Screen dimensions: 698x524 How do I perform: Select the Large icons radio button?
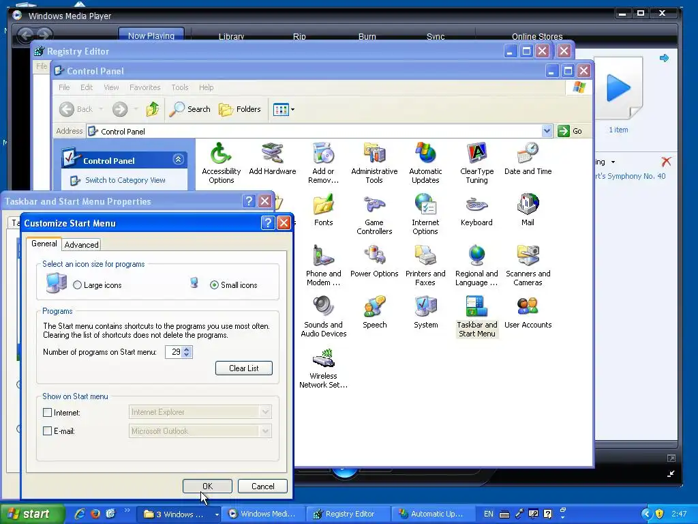coord(78,285)
